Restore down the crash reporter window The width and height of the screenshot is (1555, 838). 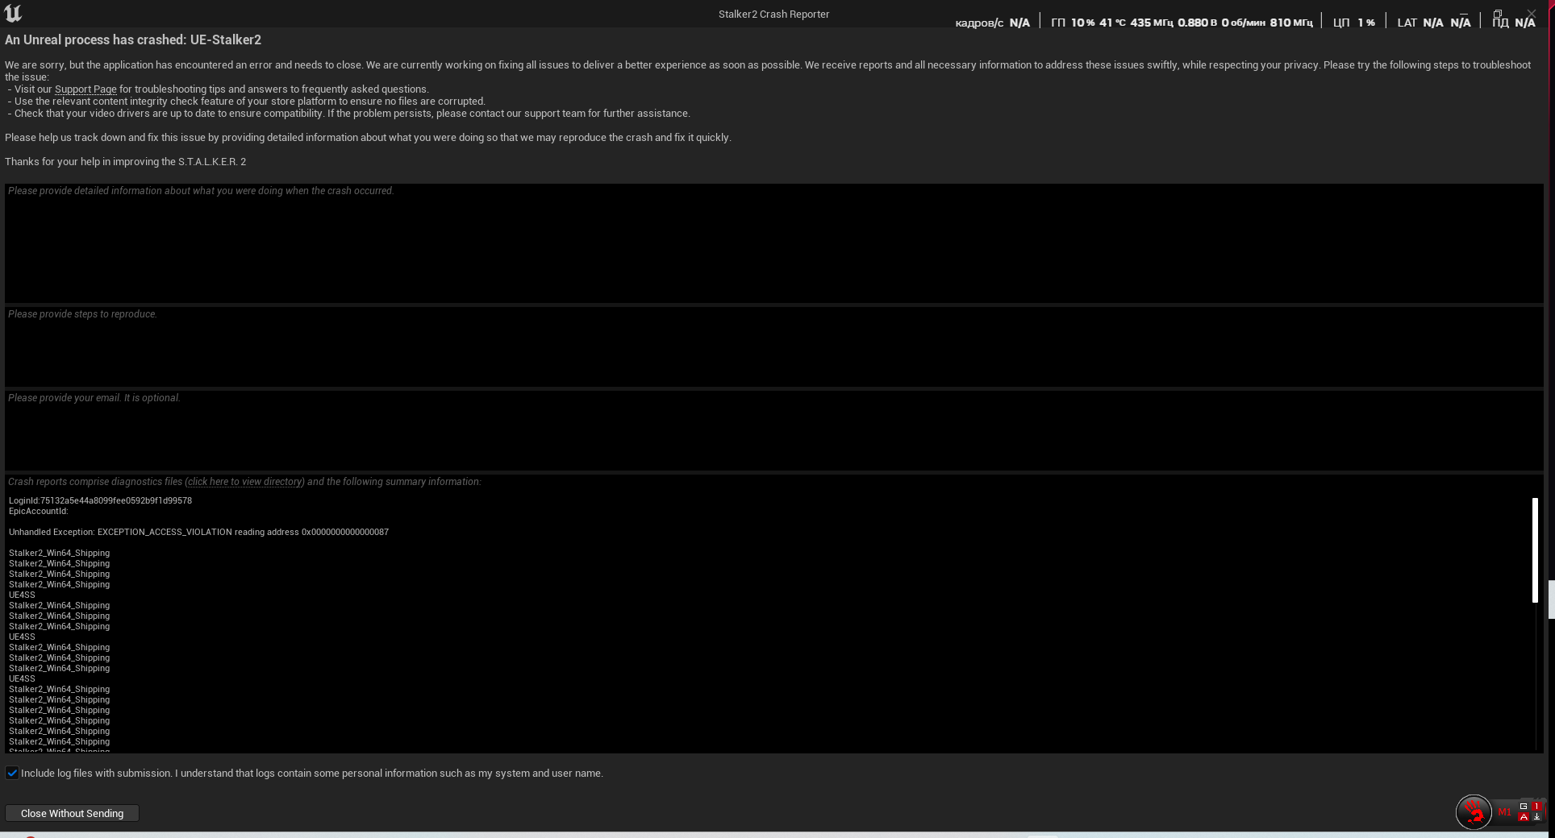[x=1498, y=14]
